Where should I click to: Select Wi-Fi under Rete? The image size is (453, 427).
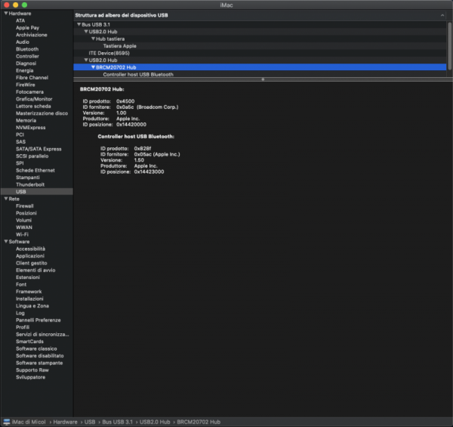(23, 234)
